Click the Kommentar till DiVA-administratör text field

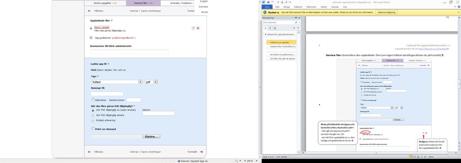tap(129, 52)
